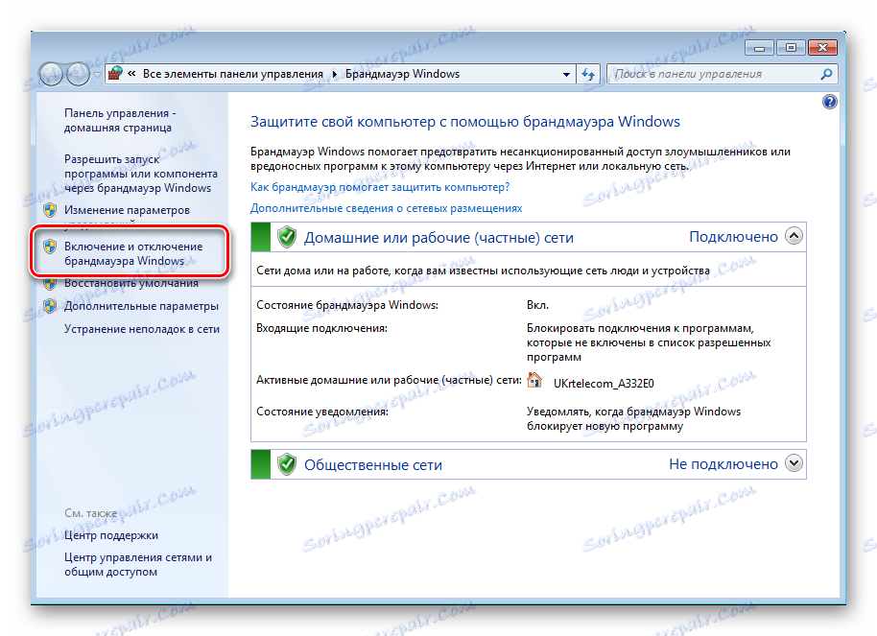Open 'Центр управления сетями и общим доступом'
877x636 pixels.
(x=137, y=564)
